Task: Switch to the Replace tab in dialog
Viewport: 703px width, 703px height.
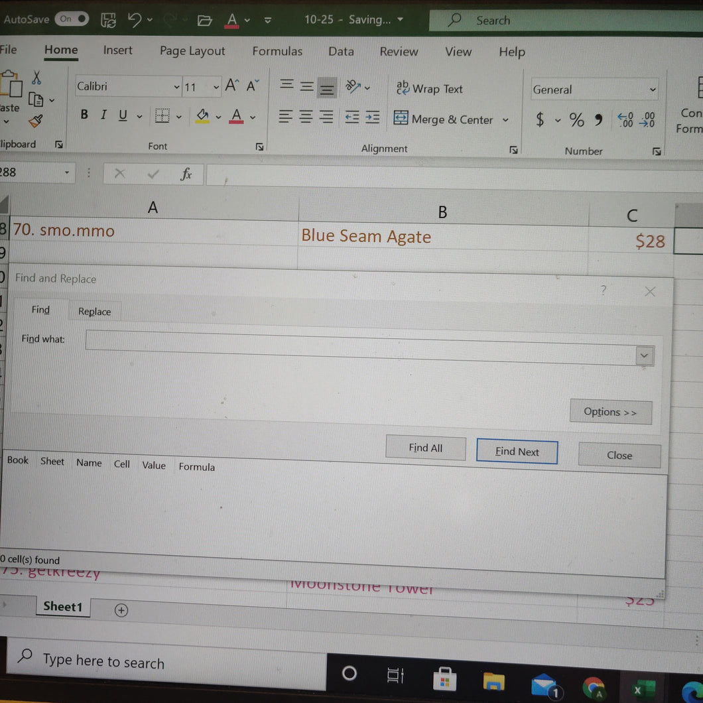Action: point(94,312)
